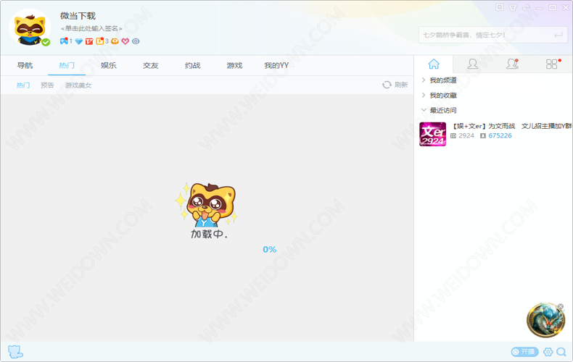Open the blue gamepad badge icon
The height and width of the screenshot is (362, 573).
[64, 41]
